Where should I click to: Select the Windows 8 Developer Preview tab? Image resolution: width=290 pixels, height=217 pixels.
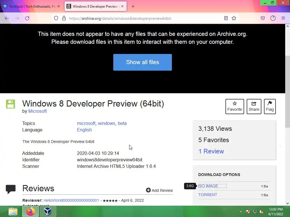pyautogui.click(x=95, y=6)
